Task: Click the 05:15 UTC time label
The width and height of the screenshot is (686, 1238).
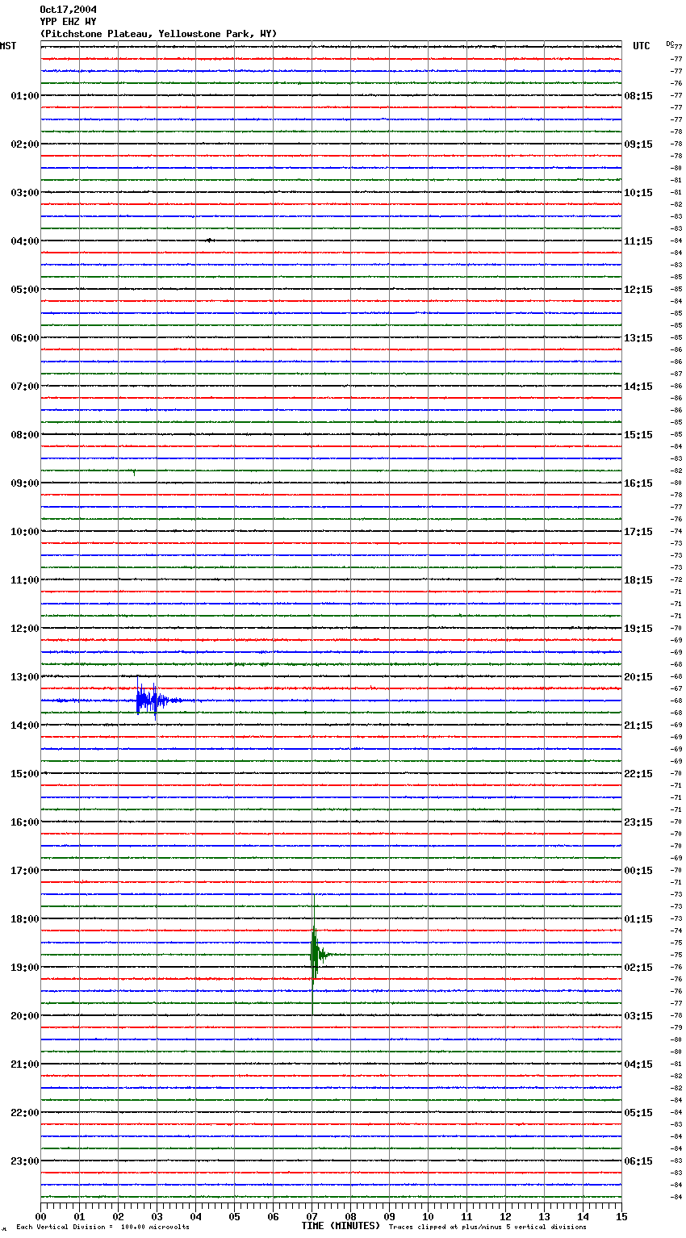Action: pos(638,1113)
